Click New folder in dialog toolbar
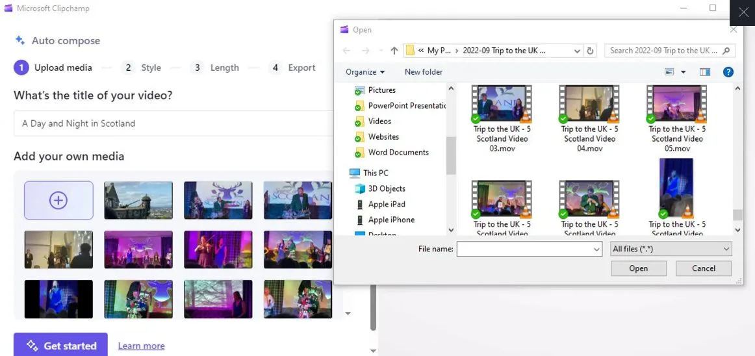This screenshot has width=755, height=356. pyautogui.click(x=423, y=71)
